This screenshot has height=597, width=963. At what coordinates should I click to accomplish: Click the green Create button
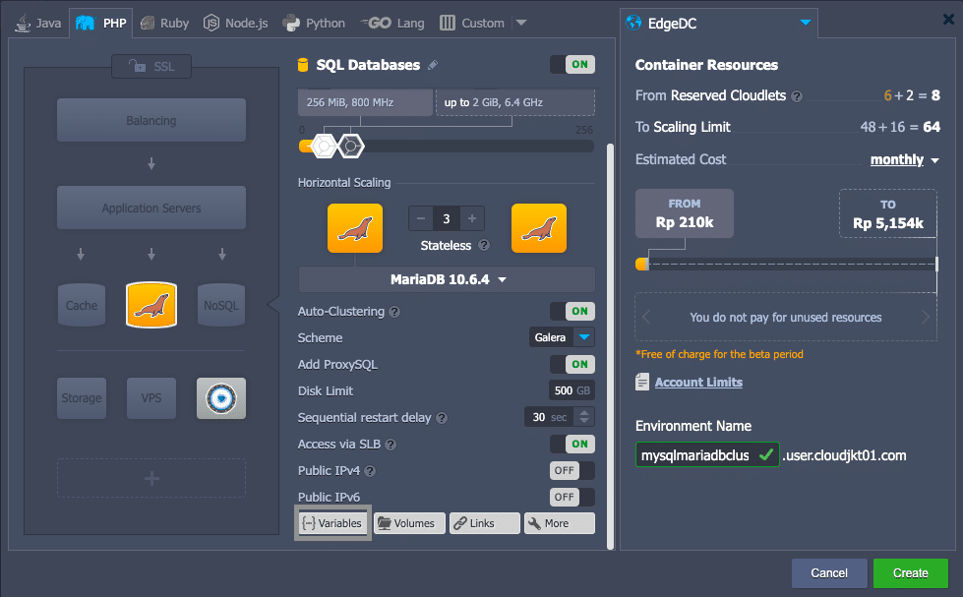pyautogui.click(x=910, y=573)
